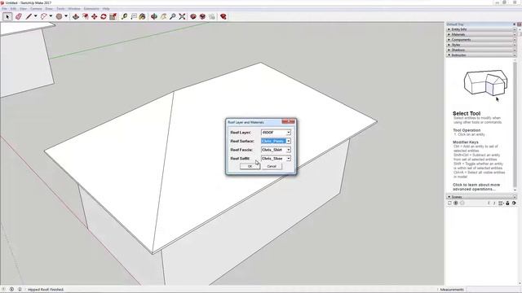Open the File menu
This screenshot has width=522, height=293.
coord(4,8)
